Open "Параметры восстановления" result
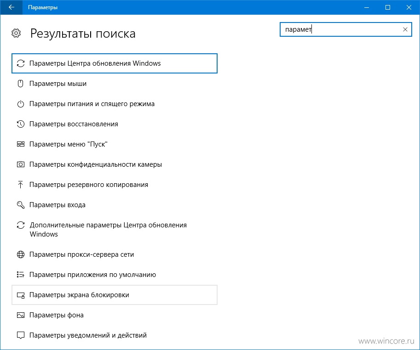 tap(115, 124)
